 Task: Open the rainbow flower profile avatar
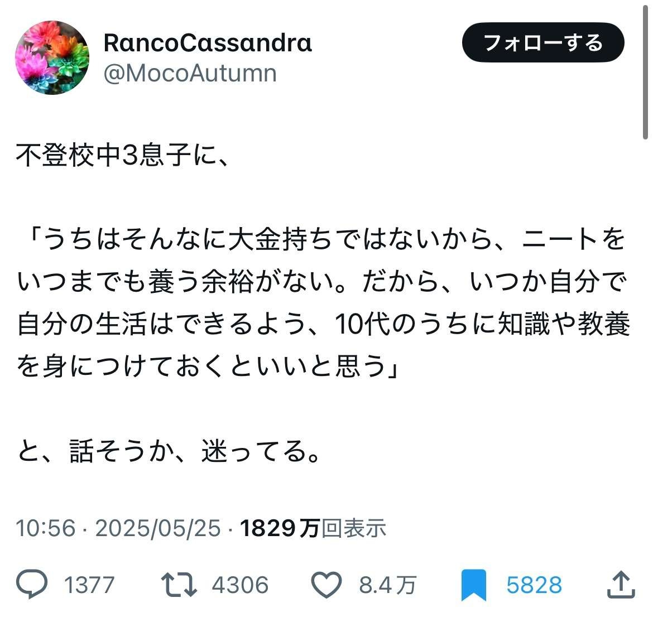tap(51, 58)
